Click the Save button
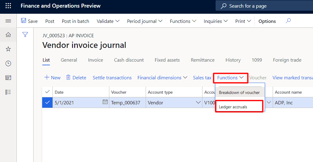This screenshot has width=313, height=162. coord(29,21)
